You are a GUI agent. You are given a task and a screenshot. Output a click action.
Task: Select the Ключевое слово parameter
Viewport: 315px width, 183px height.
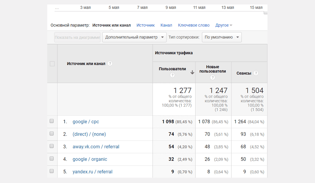tap(194, 25)
